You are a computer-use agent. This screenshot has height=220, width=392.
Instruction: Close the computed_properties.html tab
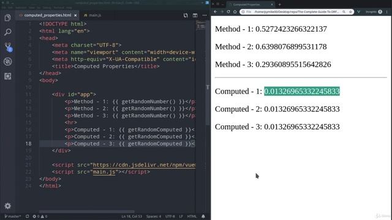pos(75,15)
